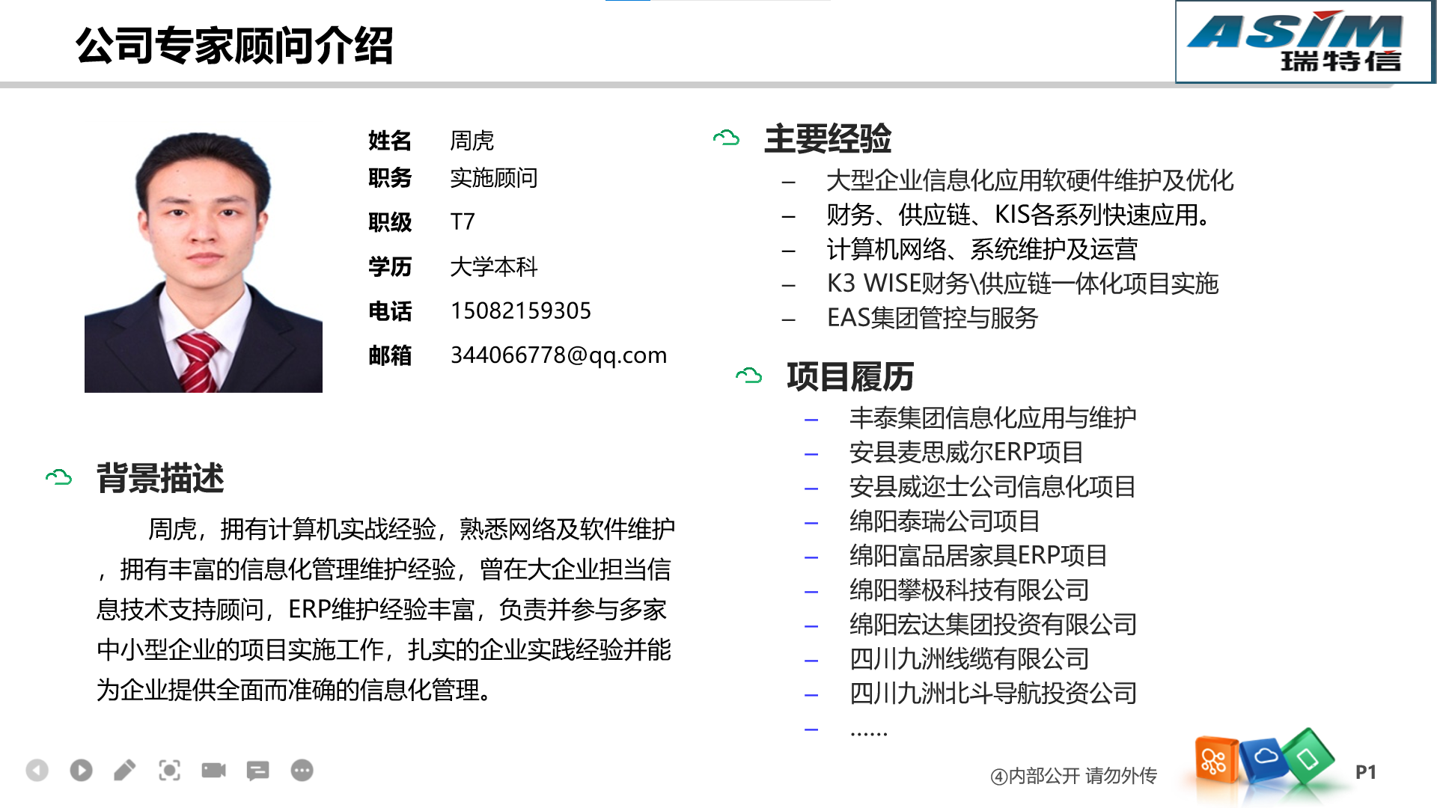Click email 344066778@qq.com
The image size is (1437, 808).
click(x=558, y=355)
